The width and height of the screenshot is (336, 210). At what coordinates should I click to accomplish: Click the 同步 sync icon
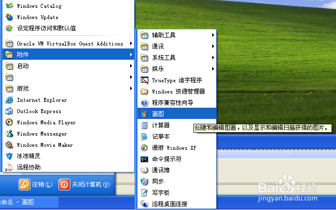pyautogui.click(x=144, y=182)
